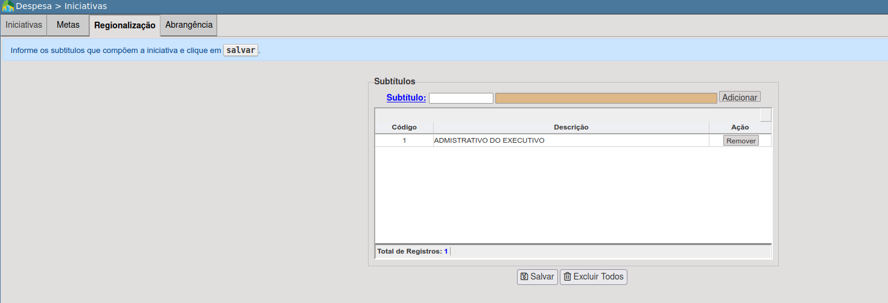Switch to the Iniciativas tab
The height and width of the screenshot is (303, 888).
coord(24,25)
